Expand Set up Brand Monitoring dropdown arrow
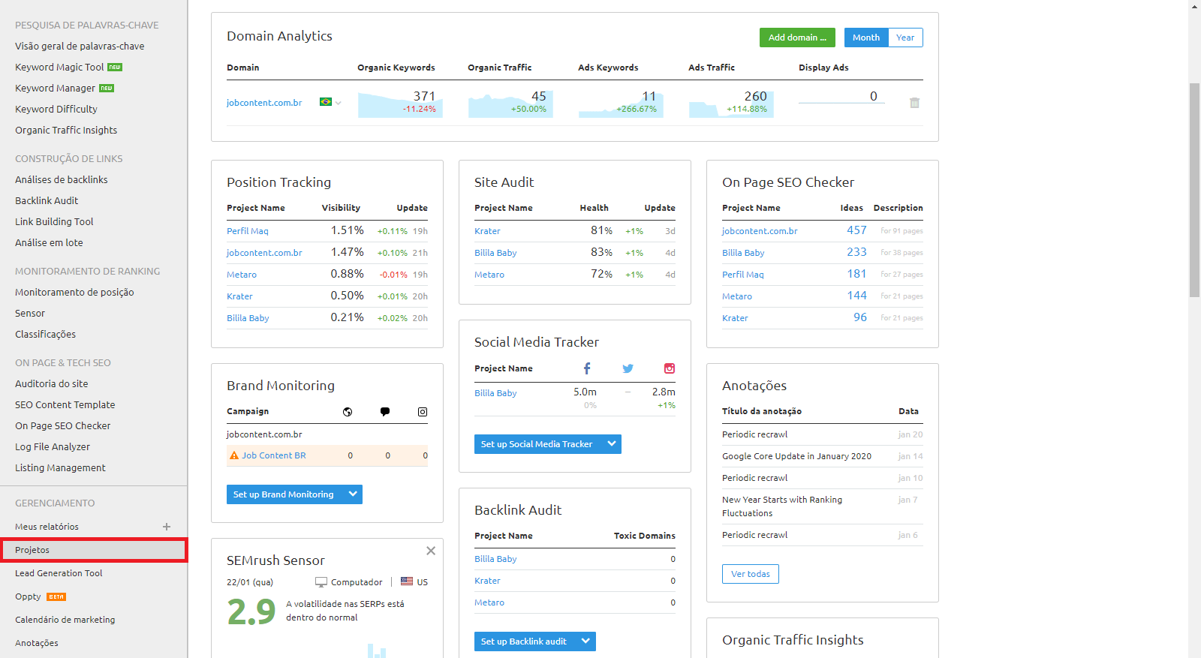The height and width of the screenshot is (658, 1201). pos(353,494)
